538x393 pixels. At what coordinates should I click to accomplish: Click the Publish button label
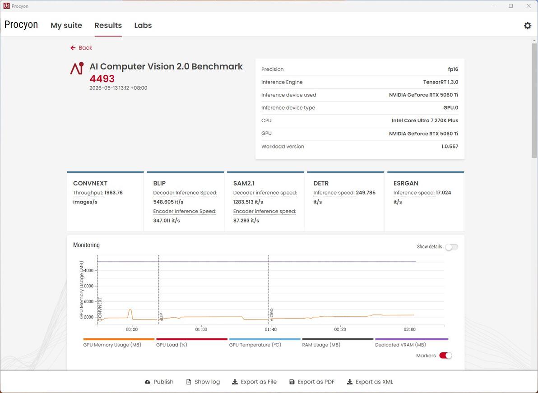pos(163,382)
